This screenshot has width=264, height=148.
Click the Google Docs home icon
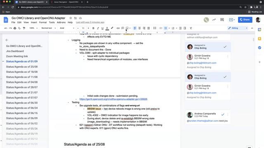pos(6,20)
